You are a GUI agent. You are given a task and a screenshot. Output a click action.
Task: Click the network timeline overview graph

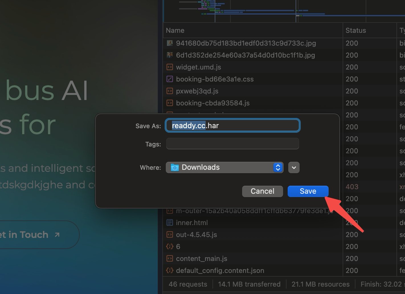click(284, 11)
